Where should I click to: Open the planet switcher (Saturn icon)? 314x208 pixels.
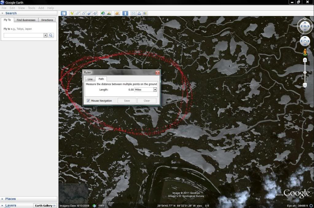pos(117,13)
